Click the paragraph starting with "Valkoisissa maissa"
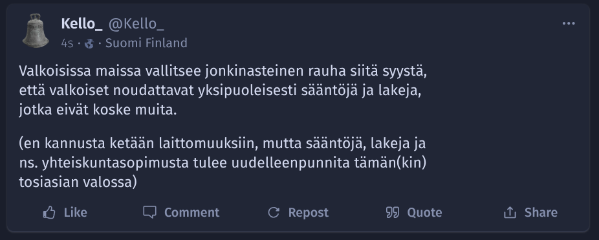599x240 pixels. (x=223, y=91)
